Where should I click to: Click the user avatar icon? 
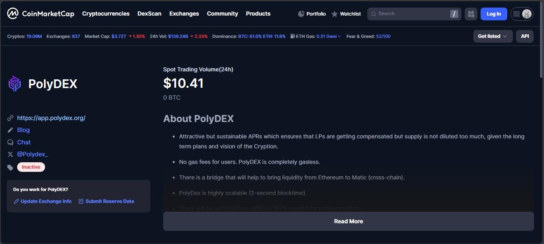(527, 14)
